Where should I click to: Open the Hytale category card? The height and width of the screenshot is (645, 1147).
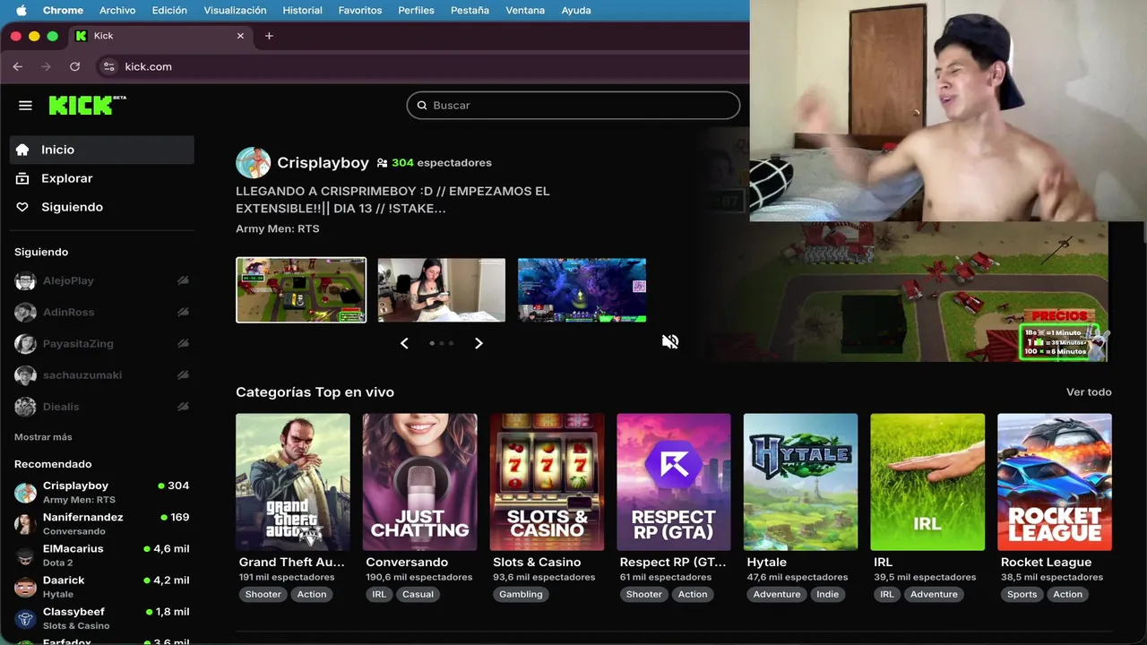click(801, 482)
